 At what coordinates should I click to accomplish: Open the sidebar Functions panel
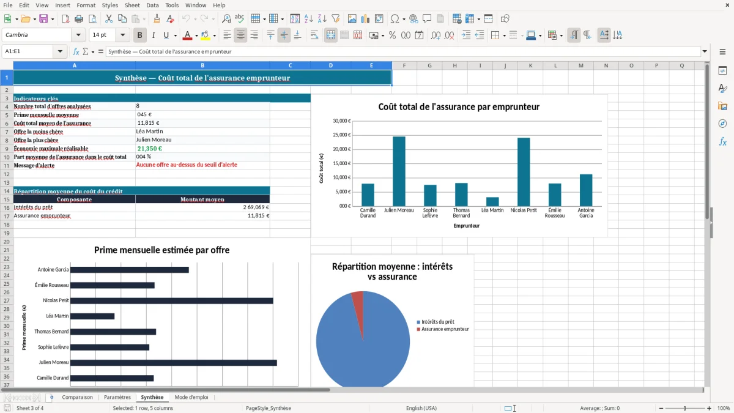(722, 142)
